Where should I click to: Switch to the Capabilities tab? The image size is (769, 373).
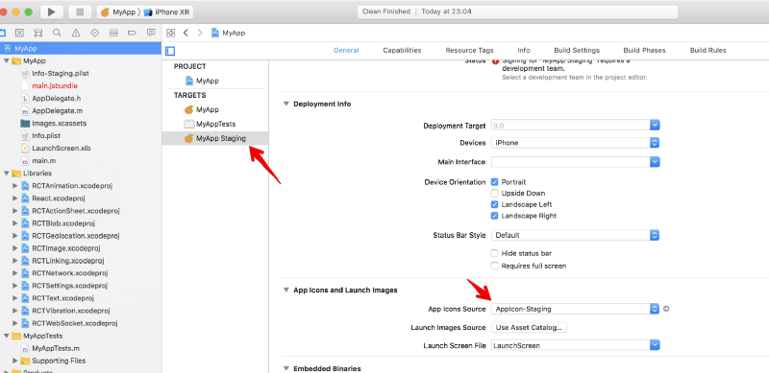coord(402,50)
